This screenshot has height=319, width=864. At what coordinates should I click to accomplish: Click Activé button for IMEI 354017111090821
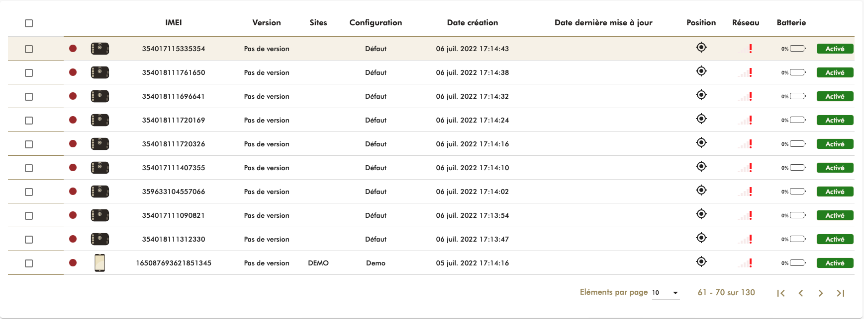[x=835, y=215]
